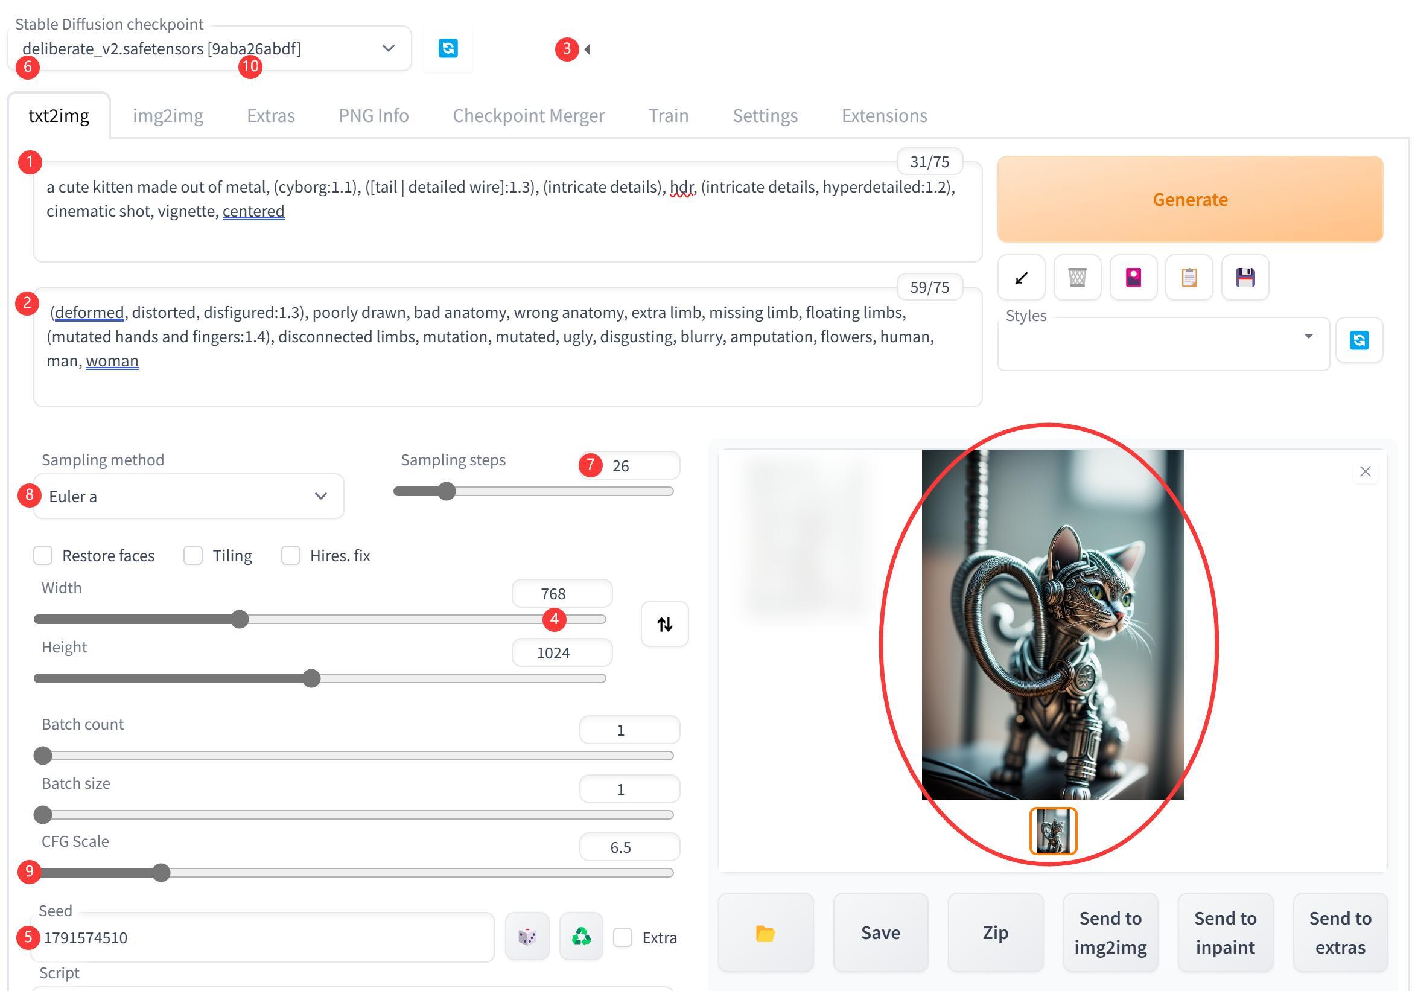Open the Stable Diffusion checkpoint dropdown
This screenshot has height=991, width=1415.
(209, 49)
